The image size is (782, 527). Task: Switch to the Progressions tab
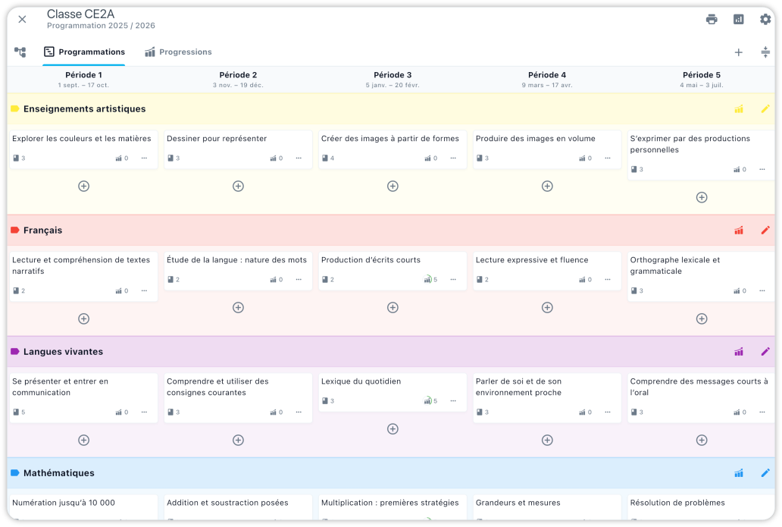click(178, 52)
